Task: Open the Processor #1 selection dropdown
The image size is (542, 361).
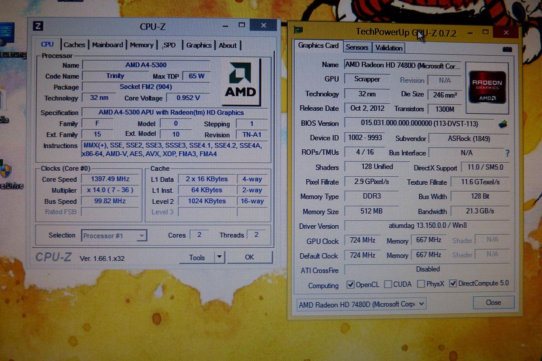Action: pos(114,236)
